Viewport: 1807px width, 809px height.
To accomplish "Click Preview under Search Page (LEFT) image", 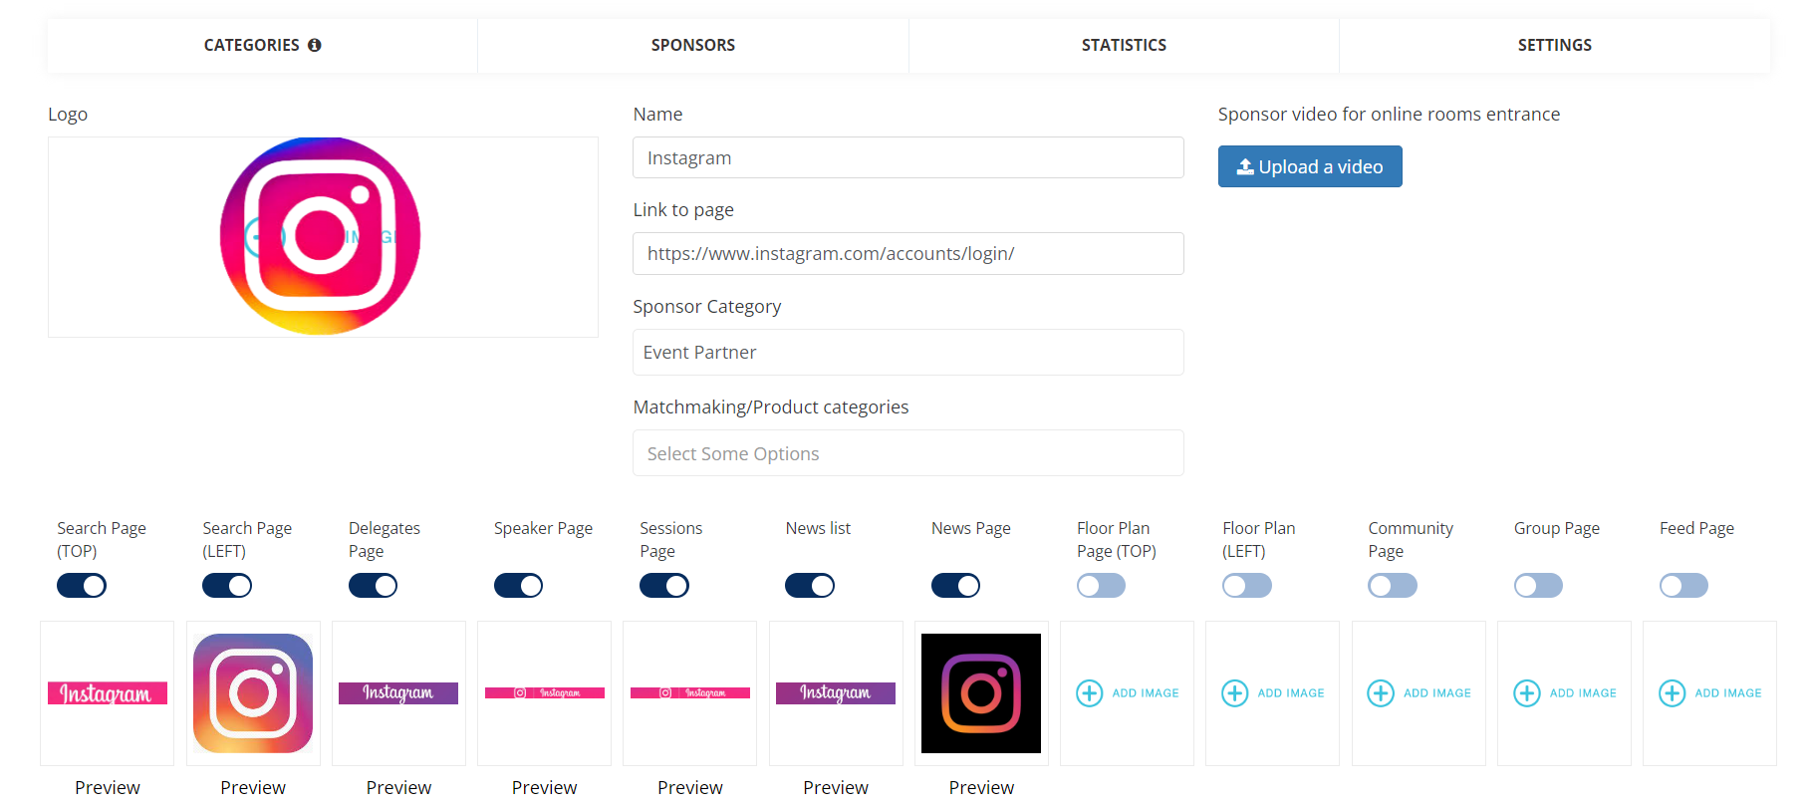I will coord(253,787).
